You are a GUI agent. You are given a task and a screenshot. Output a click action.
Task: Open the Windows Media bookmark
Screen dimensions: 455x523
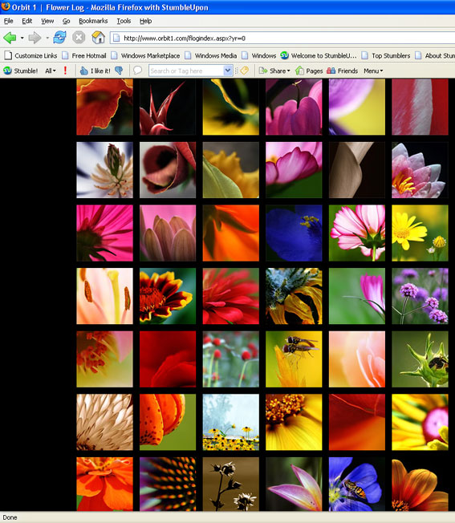click(x=211, y=55)
